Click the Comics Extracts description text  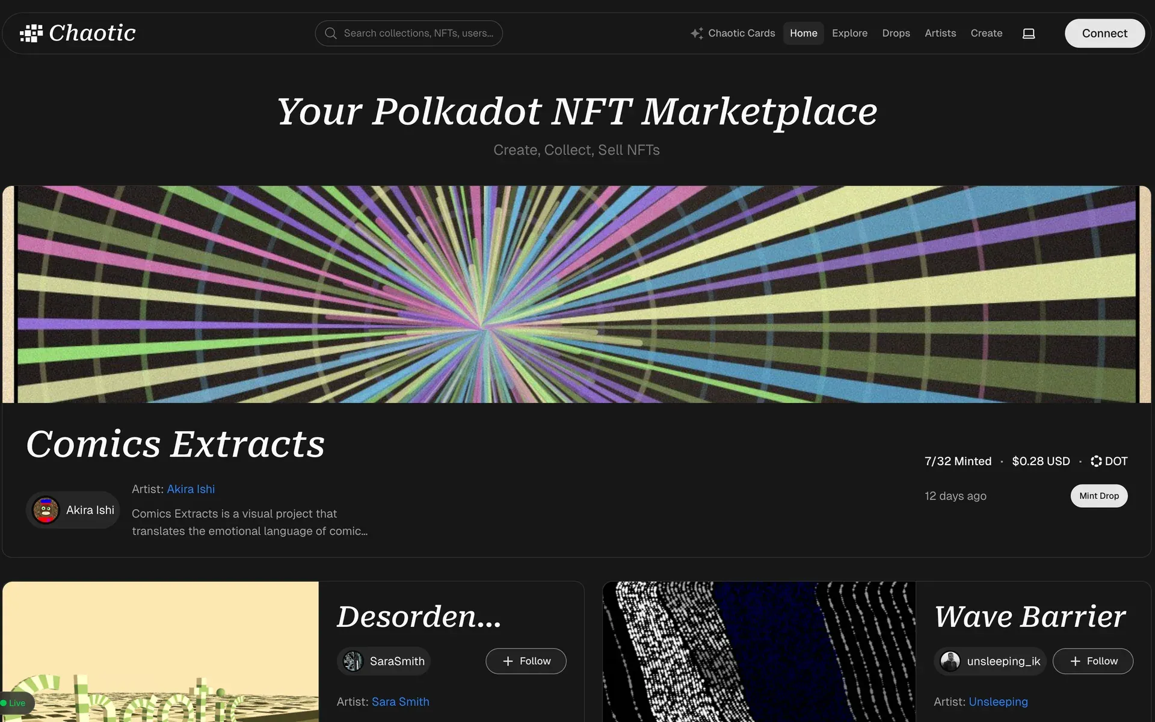pyautogui.click(x=250, y=522)
